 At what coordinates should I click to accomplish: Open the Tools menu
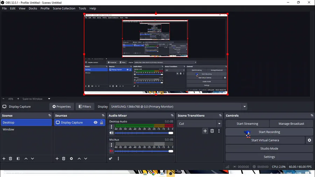[82, 8]
